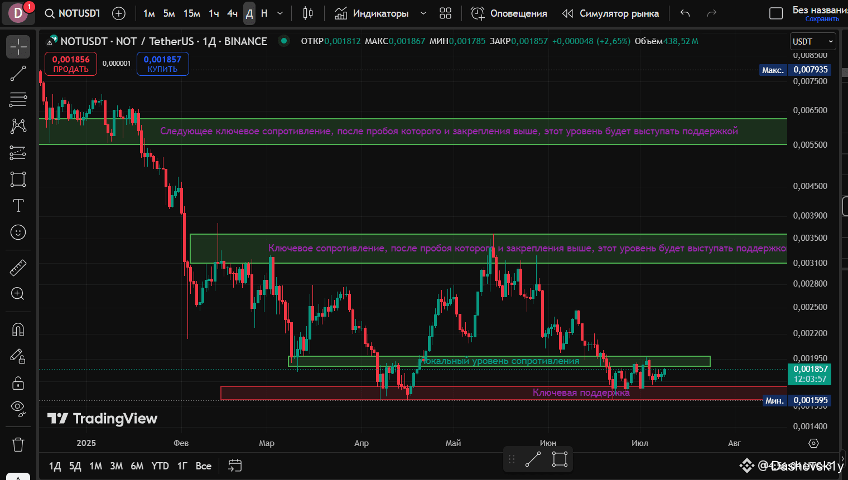Select the XABCD pattern tool
This screenshot has width=848, height=480.
18,126
